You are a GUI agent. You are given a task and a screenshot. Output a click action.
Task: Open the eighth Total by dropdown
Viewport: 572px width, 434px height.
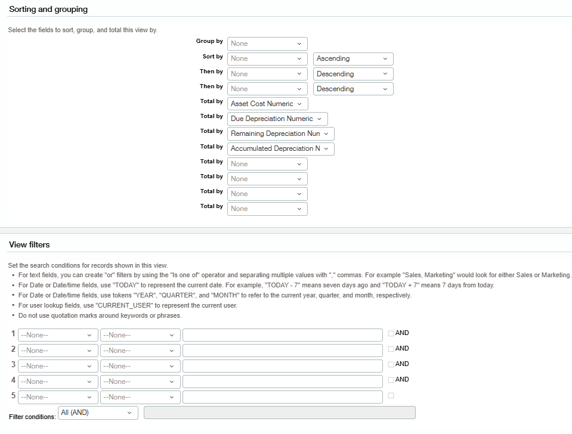pyautogui.click(x=267, y=209)
